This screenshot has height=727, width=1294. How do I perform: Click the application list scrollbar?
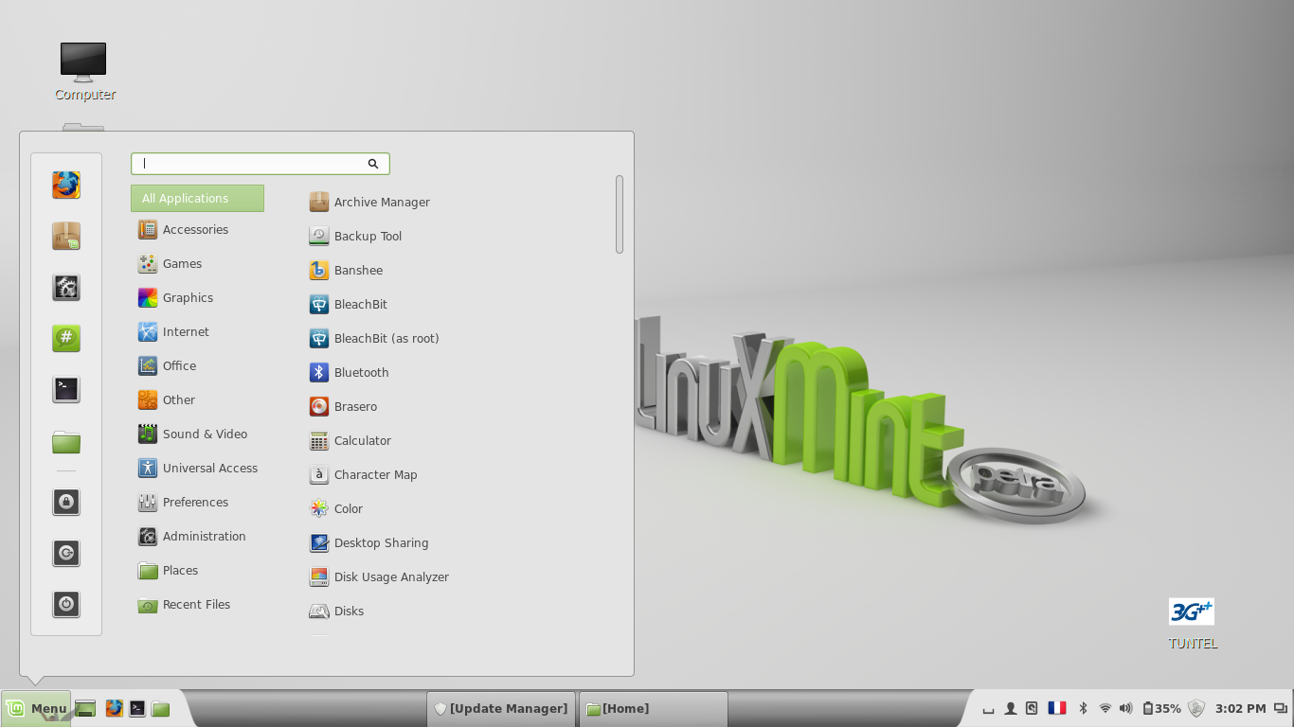click(620, 214)
